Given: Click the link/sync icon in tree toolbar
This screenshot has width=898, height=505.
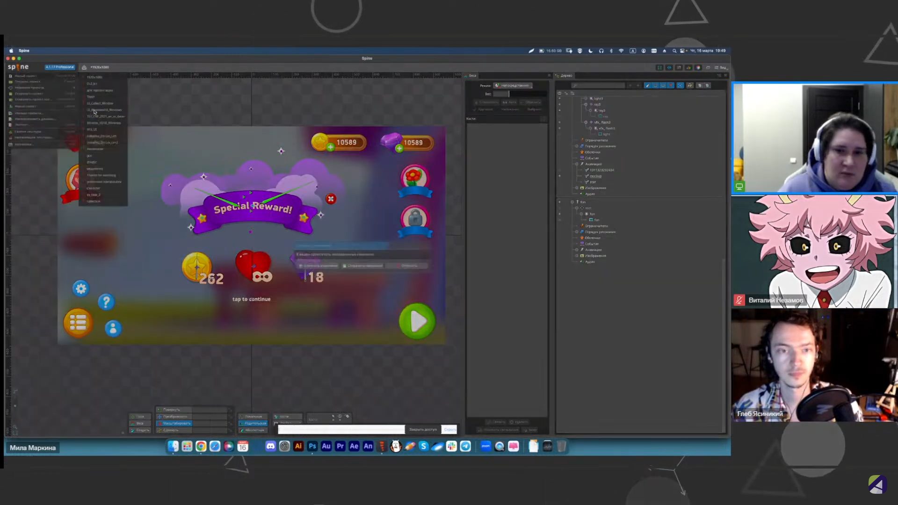Looking at the screenshot, I should point(690,86).
